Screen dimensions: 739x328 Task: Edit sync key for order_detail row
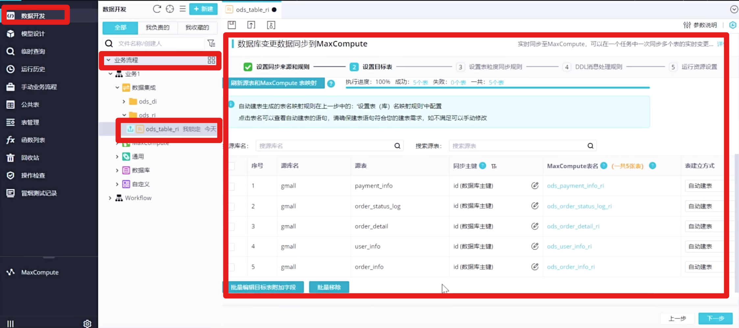tap(535, 226)
